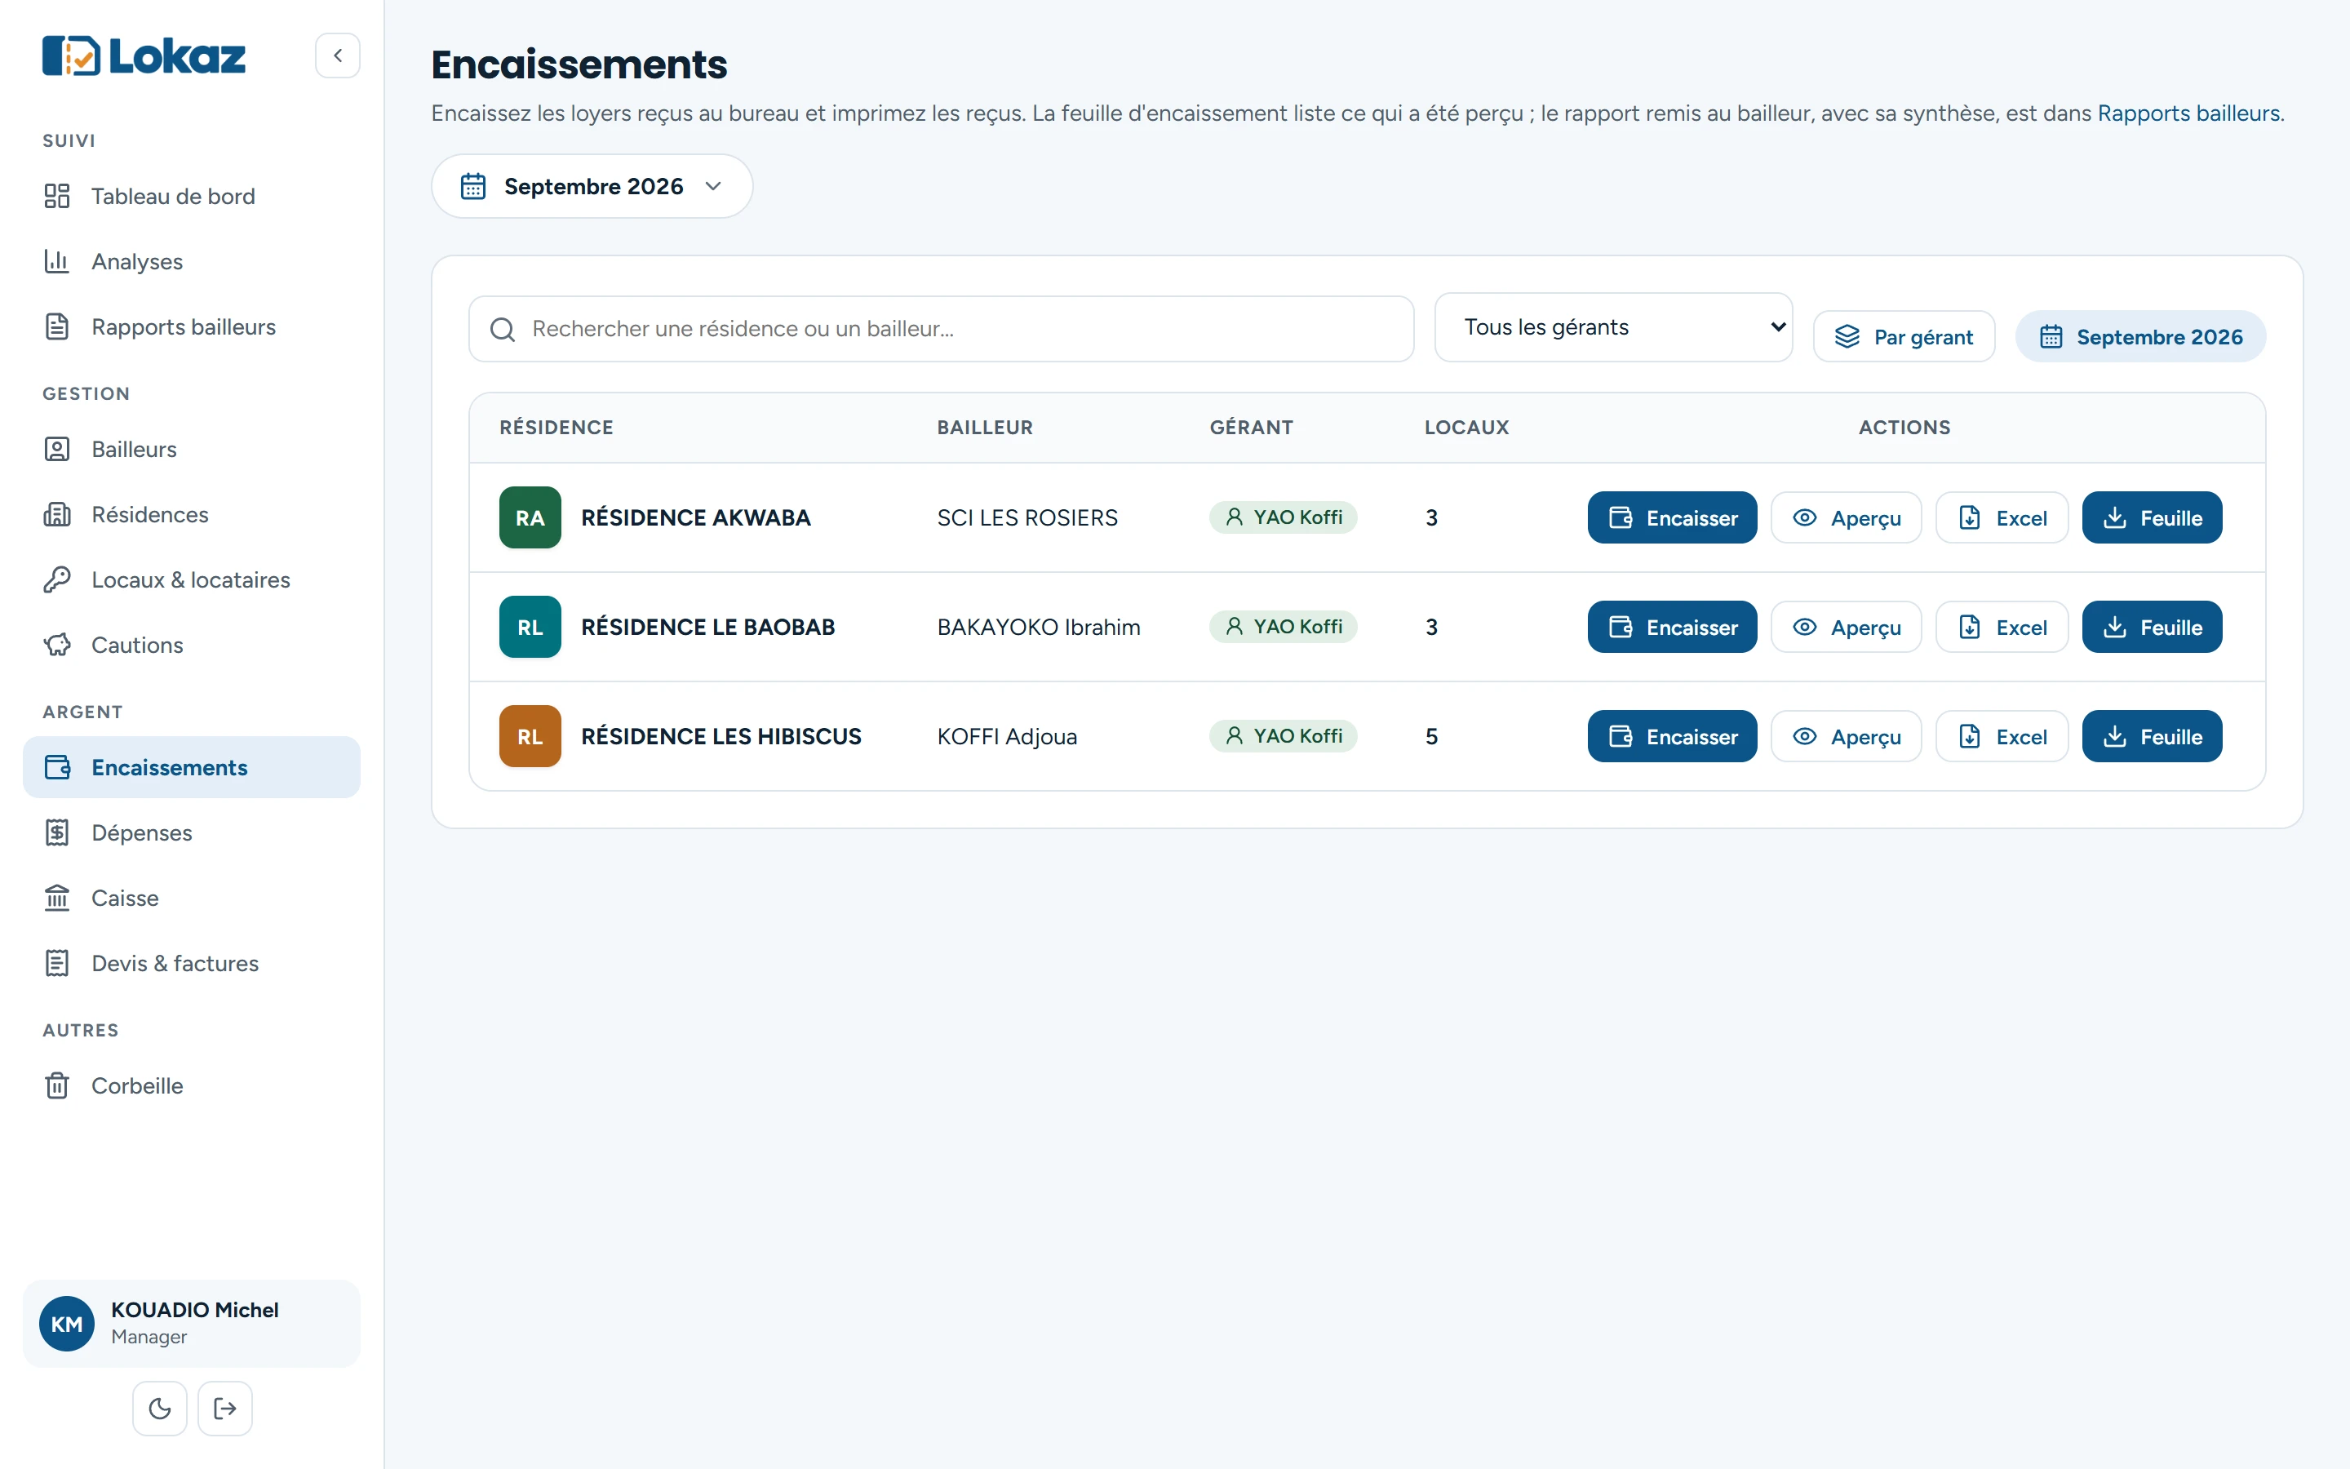Image resolution: width=2350 pixels, height=1469 pixels.
Task: Open the Tous les gérants dropdown
Action: 1613,327
